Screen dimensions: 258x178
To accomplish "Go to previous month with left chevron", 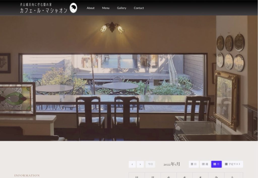I will [x=132, y=164].
